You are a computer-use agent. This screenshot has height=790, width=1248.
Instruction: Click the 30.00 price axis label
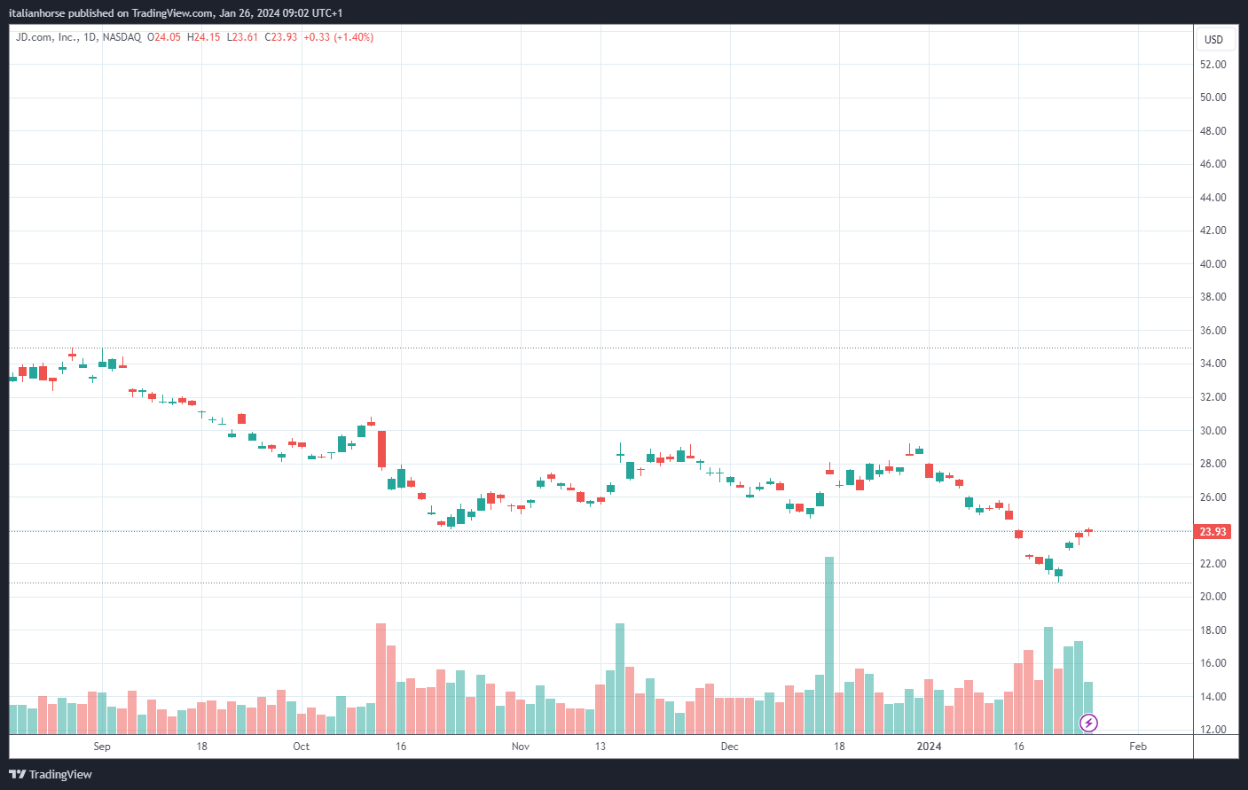1213,431
